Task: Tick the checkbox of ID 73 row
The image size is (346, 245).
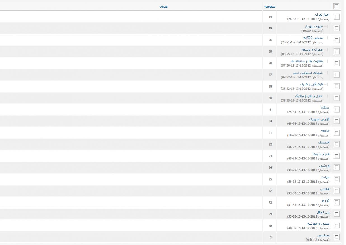Action: point(337,202)
